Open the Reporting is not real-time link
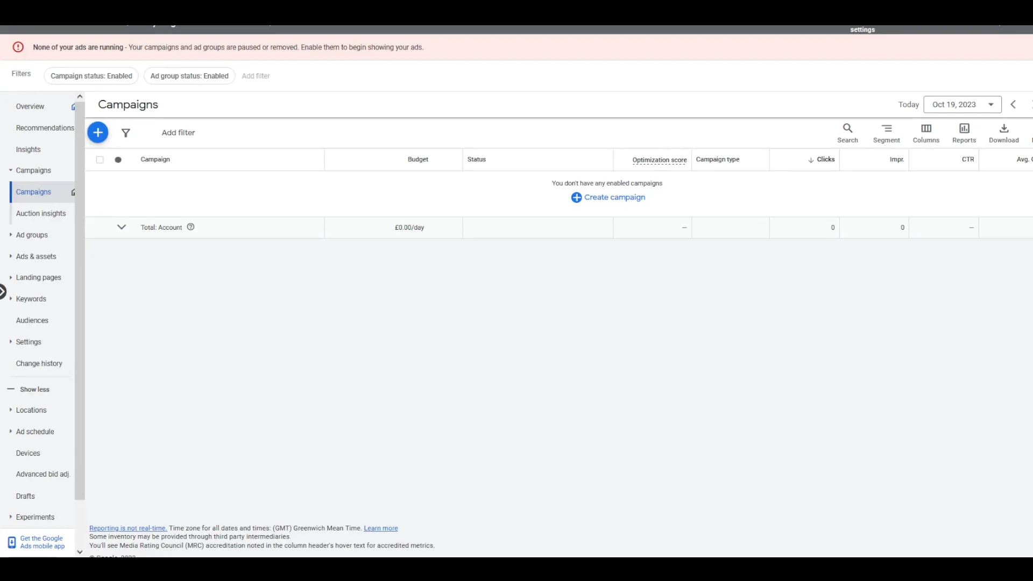 128,528
